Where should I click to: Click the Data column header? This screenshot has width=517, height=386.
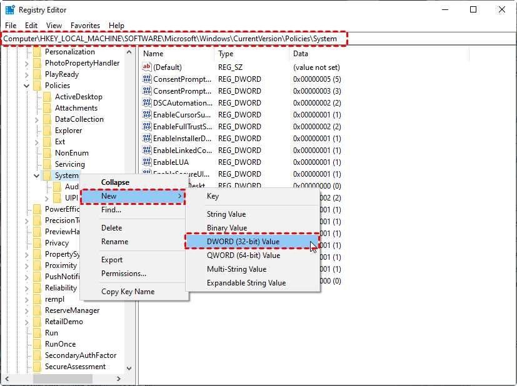379,54
